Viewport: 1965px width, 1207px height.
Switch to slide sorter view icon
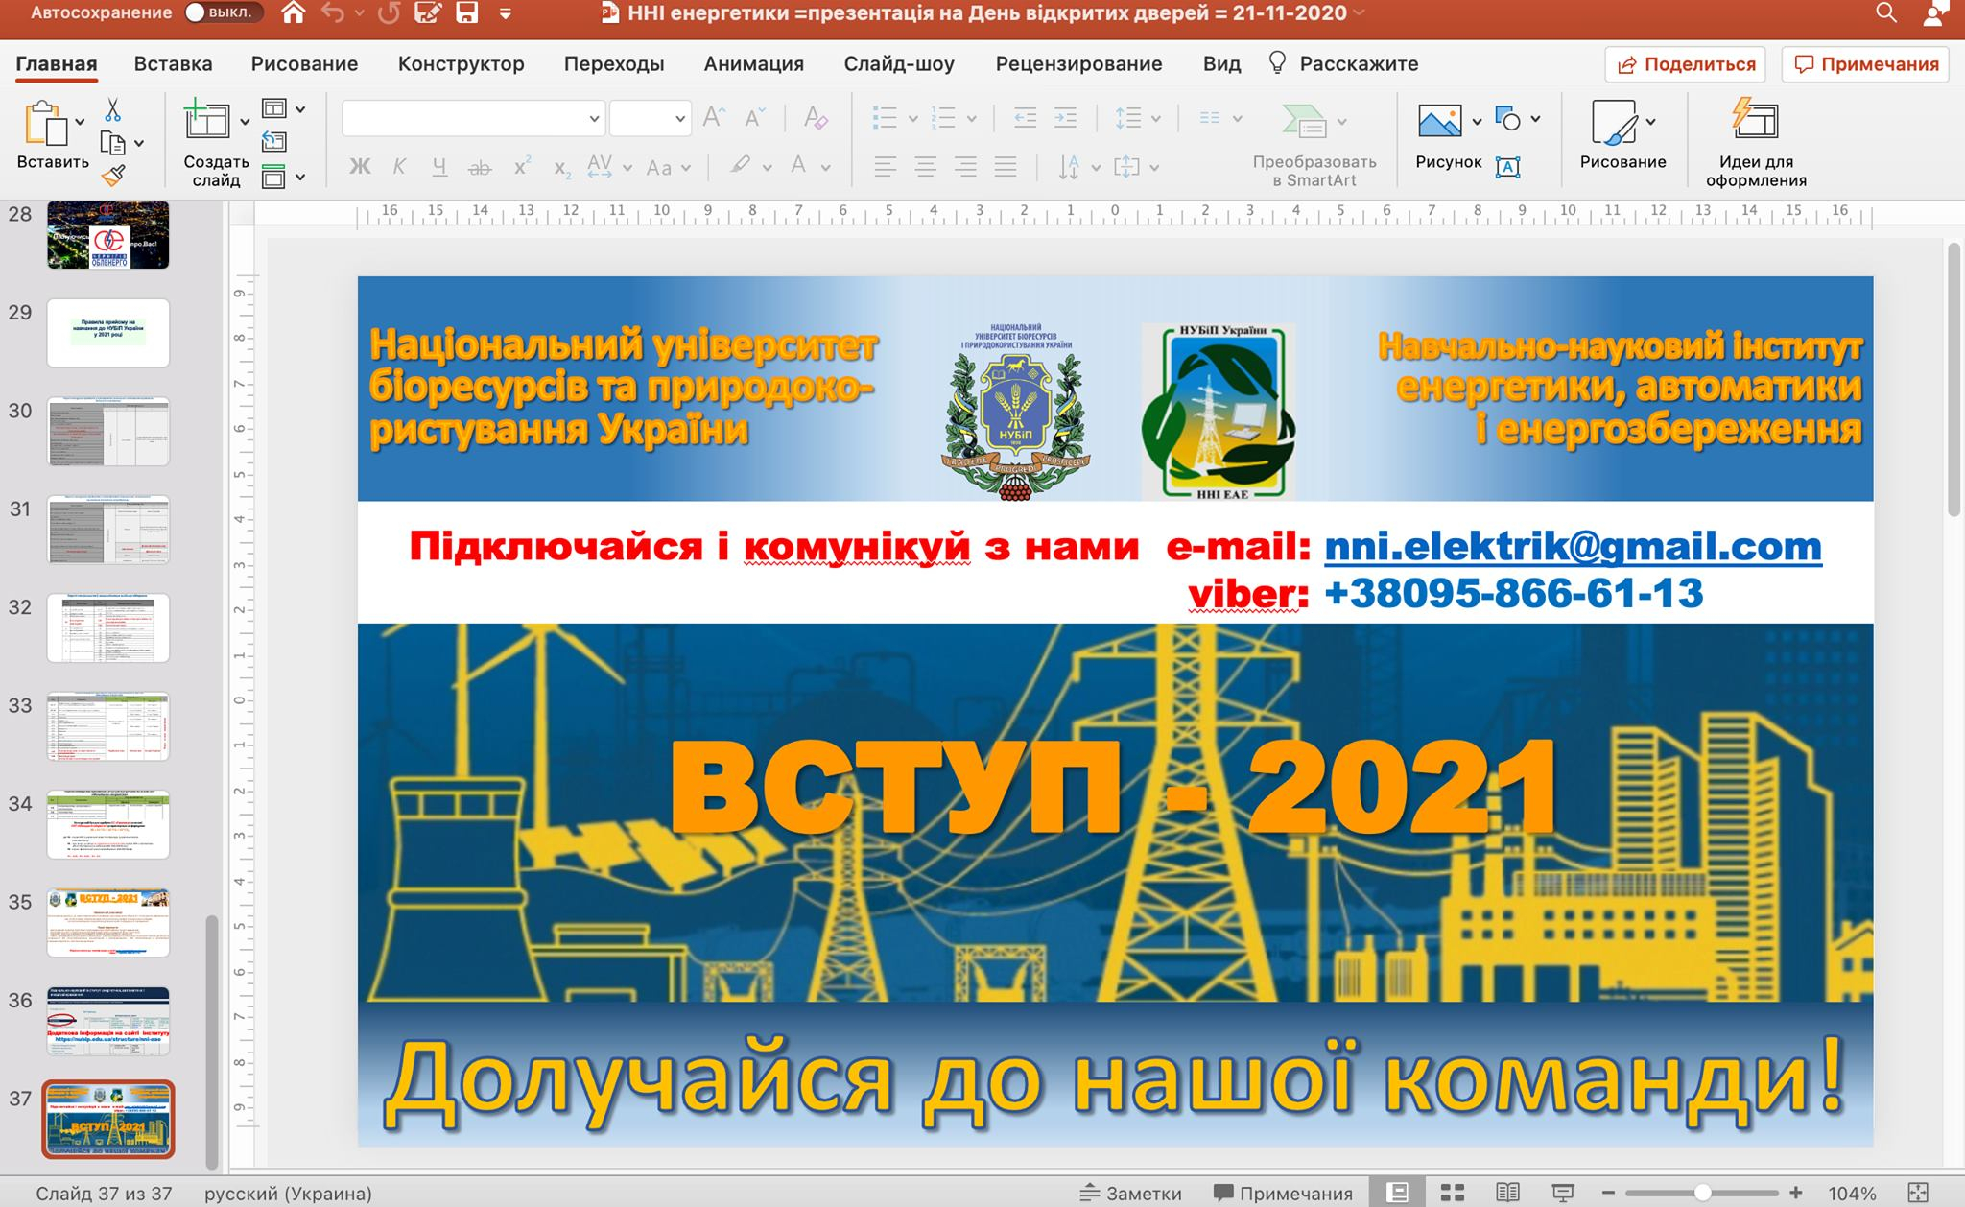(x=1453, y=1193)
